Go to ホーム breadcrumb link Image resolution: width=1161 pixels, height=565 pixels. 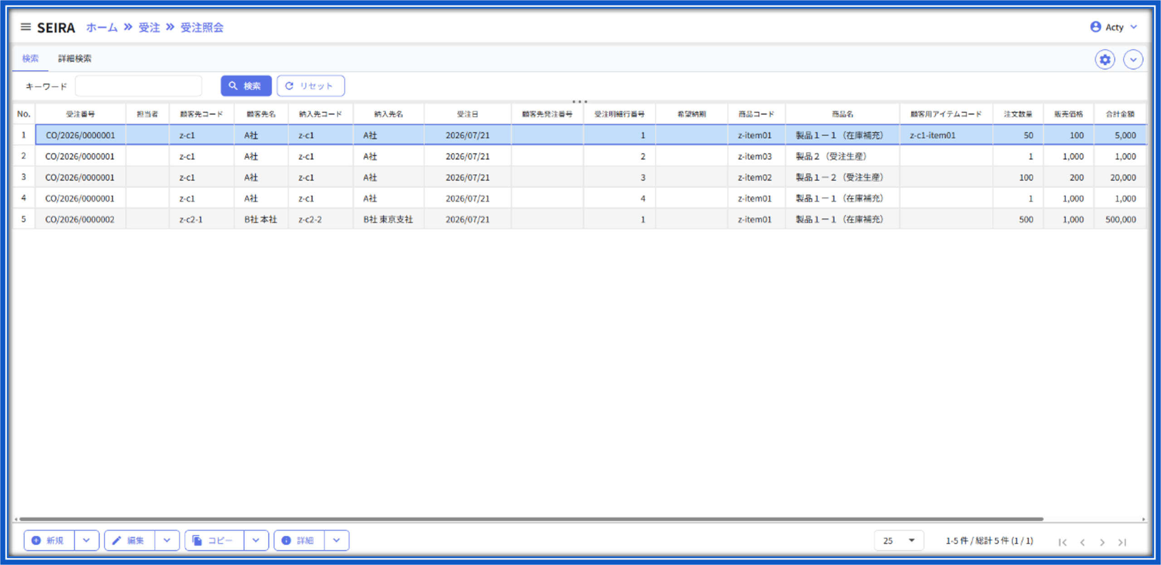pos(102,28)
